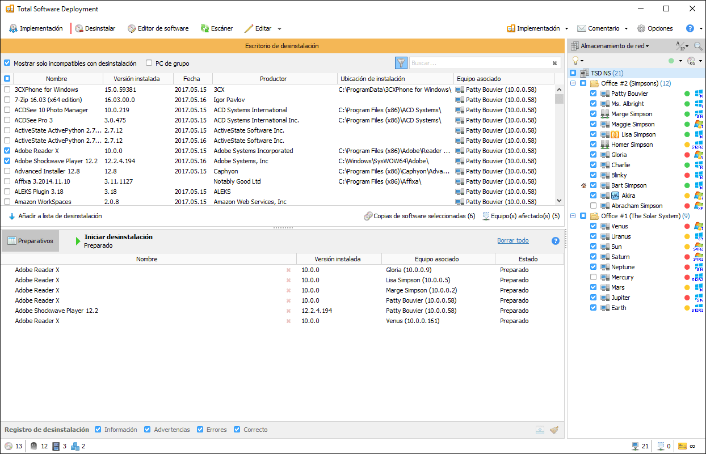This screenshot has height=454, width=706.
Task: Open the Editor de software tool
Action: click(x=158, y=28)
